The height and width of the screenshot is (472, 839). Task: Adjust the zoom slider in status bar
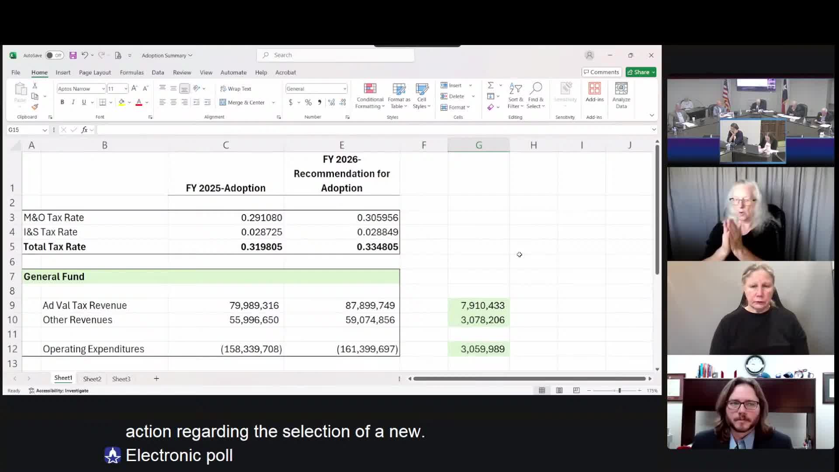click(x=619, y=390)
